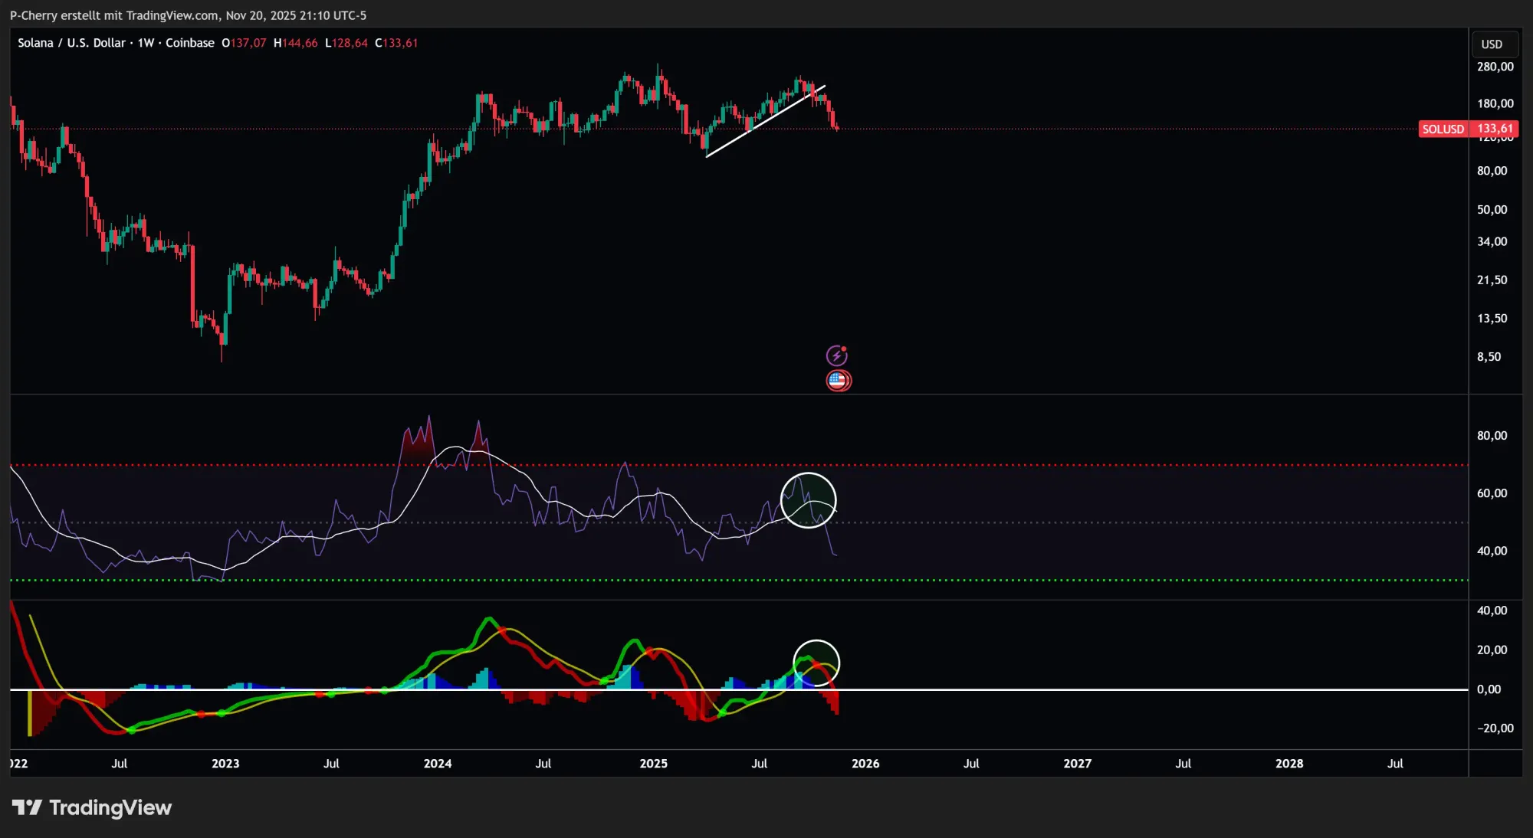The height and width of the screenshot is (838, 1533).
Task: Click the US flag economic calendar icon
Action: coord(839,380)
